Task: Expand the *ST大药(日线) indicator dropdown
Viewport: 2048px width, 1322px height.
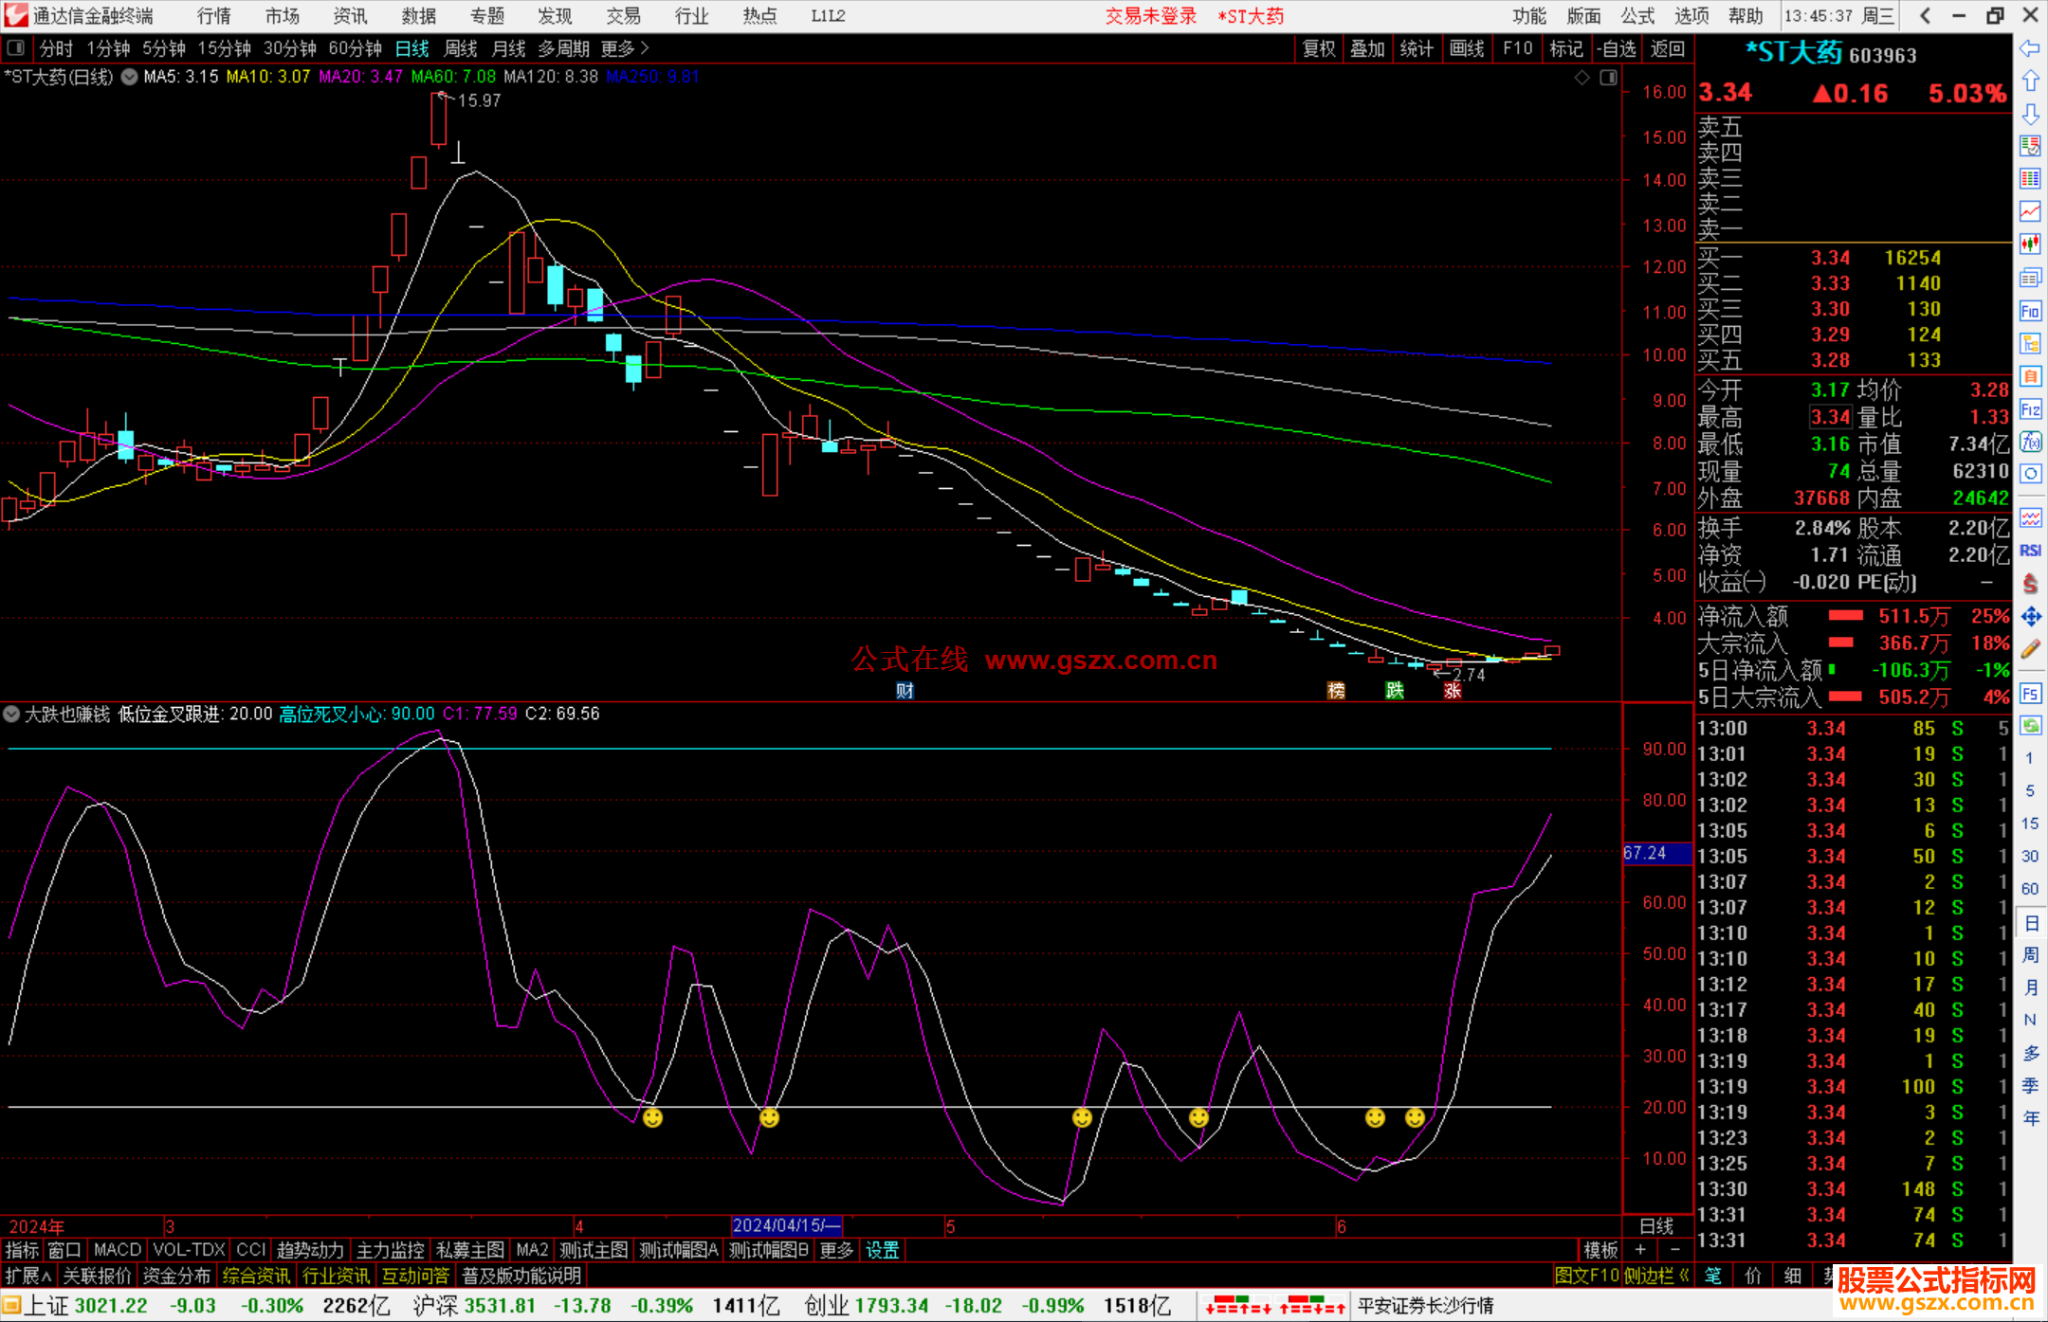Action: pos(129,77)
